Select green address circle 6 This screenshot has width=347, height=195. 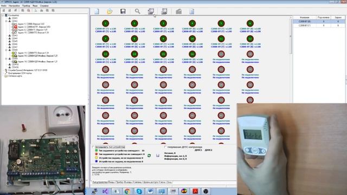point(250,23)
